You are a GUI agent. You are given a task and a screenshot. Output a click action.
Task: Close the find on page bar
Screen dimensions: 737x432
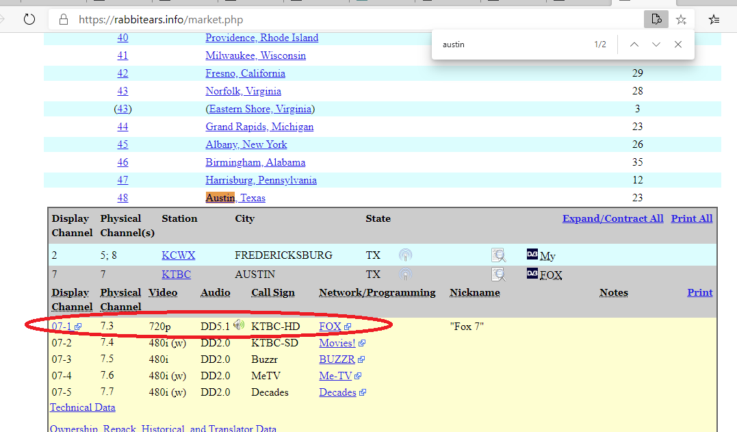[677, 45]
